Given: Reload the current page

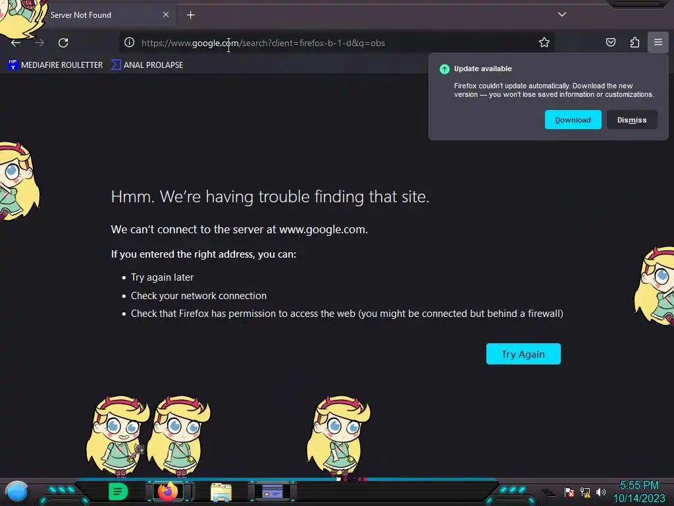Looking at the screenshot, I should 63,43.
